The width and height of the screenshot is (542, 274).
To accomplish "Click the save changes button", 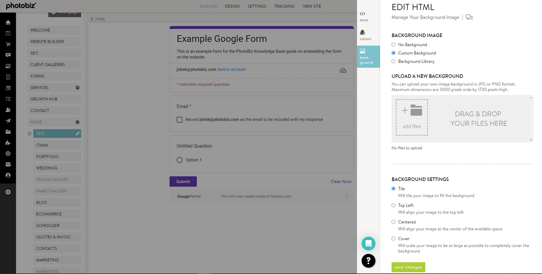I will [408, 267].
